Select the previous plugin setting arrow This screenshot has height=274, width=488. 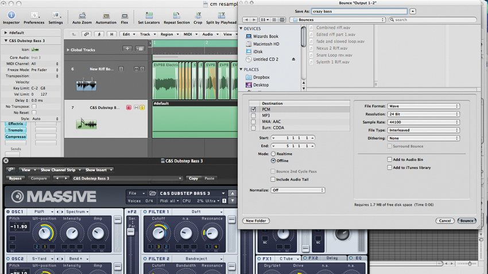[57, 178]
